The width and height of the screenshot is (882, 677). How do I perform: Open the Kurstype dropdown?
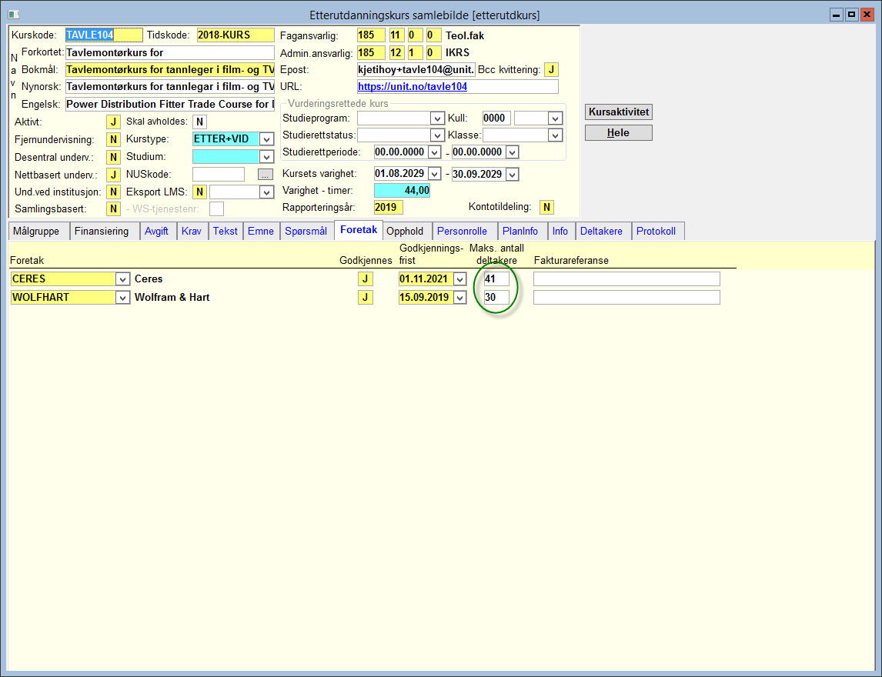pyautogui.click(x=266, y=139)
